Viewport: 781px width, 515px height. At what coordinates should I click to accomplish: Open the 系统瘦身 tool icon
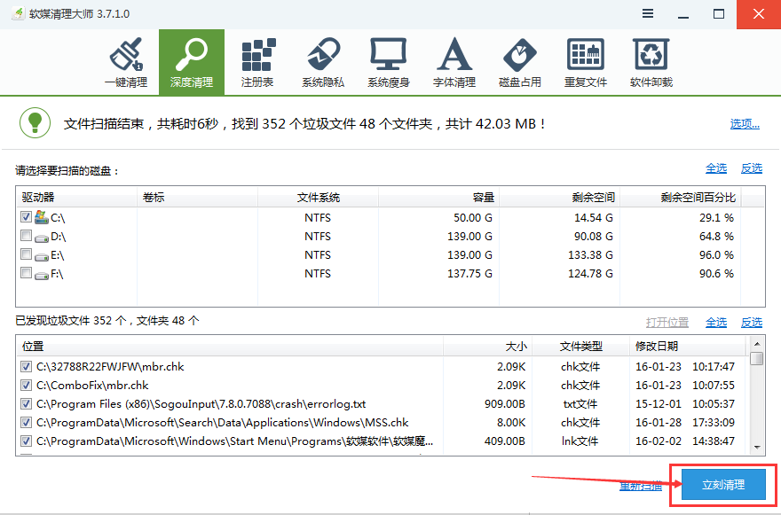pyautogui.click(x=389, y=60)
